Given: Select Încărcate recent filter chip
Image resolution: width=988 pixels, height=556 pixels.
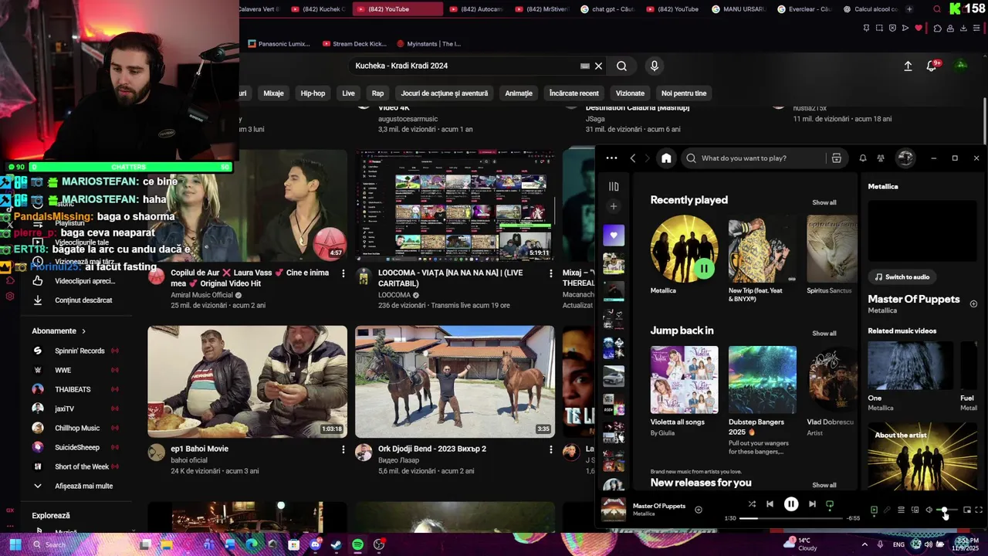Looking at the screenshot, I should (574, 93).
